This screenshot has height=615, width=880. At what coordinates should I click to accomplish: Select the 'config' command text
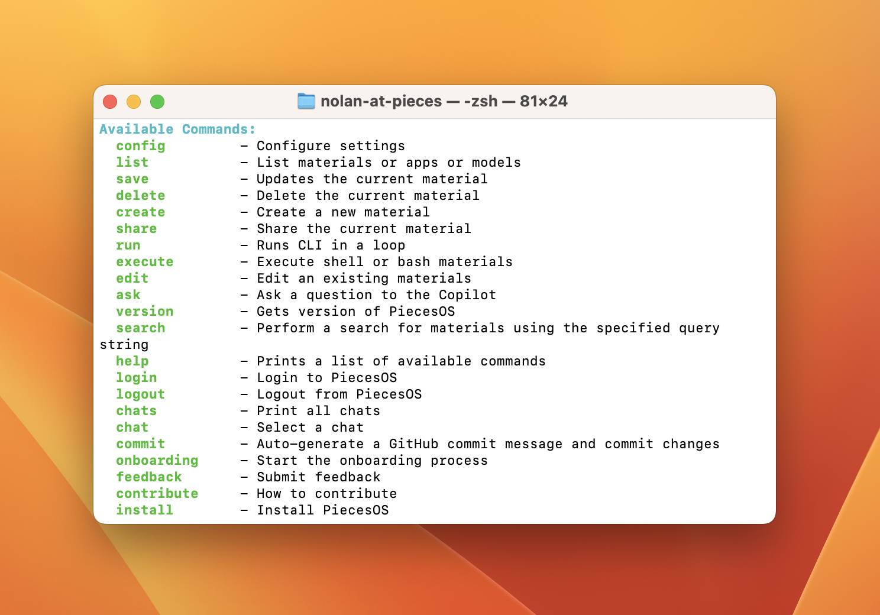(x=141, y=145)
